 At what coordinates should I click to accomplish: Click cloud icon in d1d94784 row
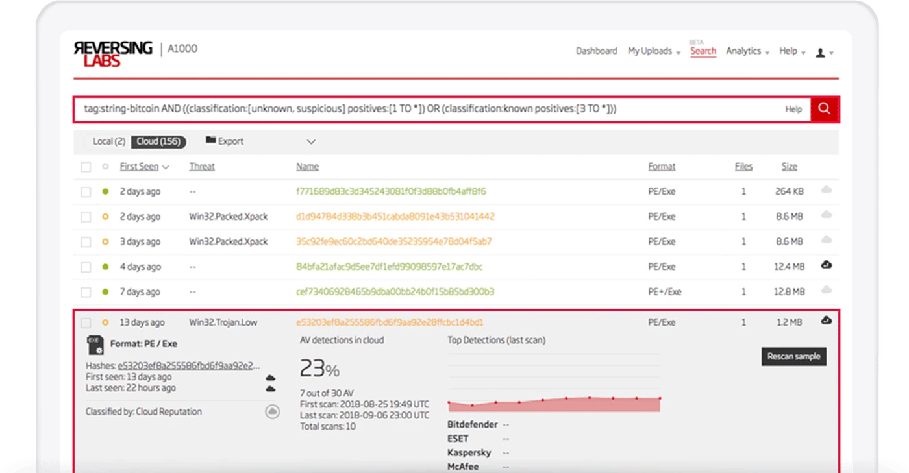826,215
